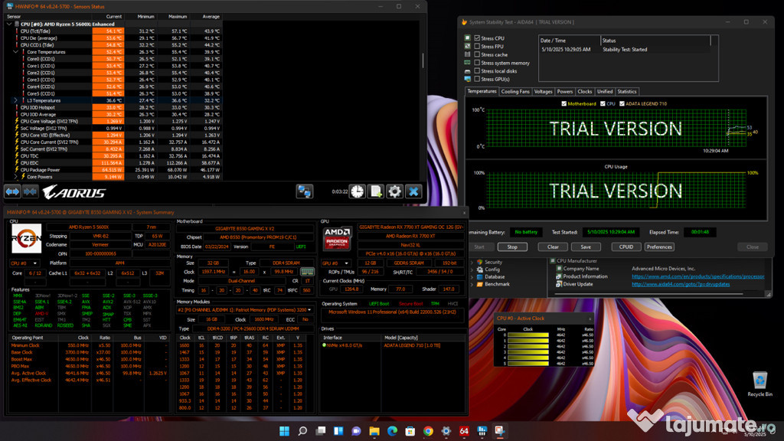Uncheck the CPU temperature graph checkbox
This screenshot has width=784, height=441.
pos(603,103)
